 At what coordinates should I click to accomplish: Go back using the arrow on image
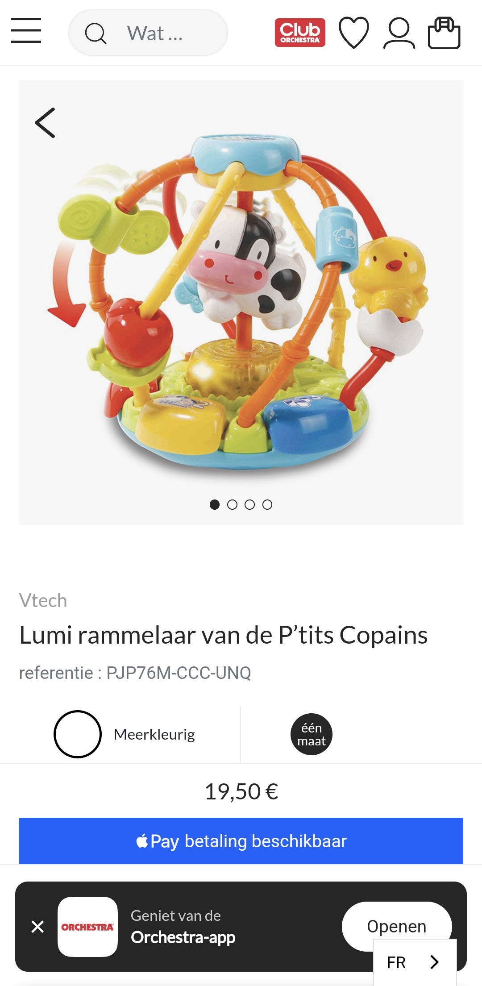pos(45,123)
